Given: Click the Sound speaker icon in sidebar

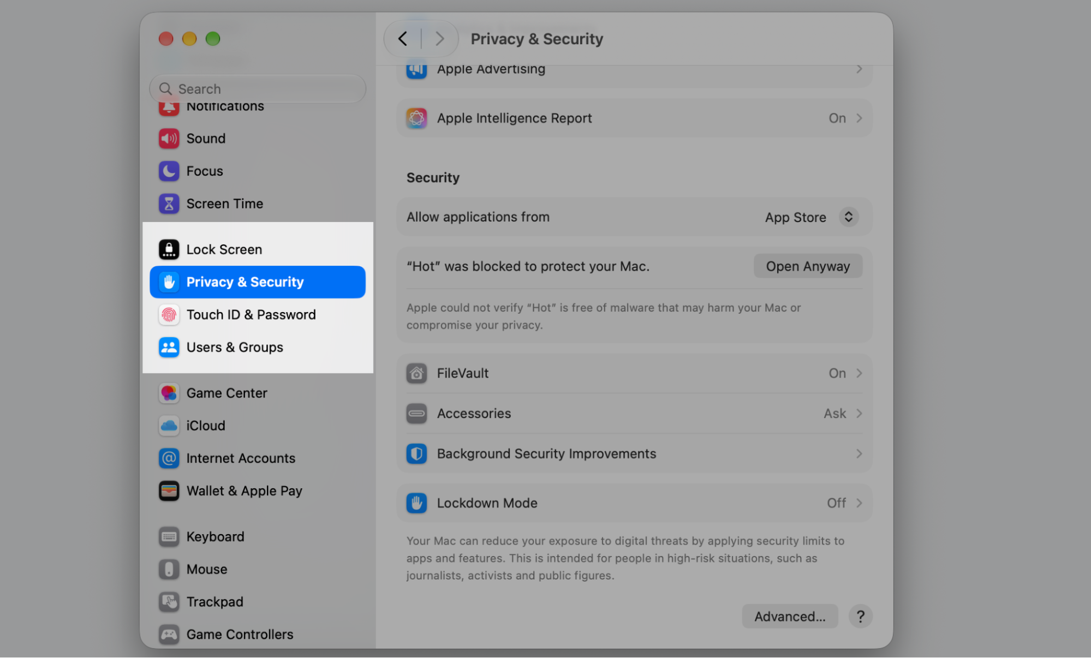Looking at the screenshot, I should 169,139.
